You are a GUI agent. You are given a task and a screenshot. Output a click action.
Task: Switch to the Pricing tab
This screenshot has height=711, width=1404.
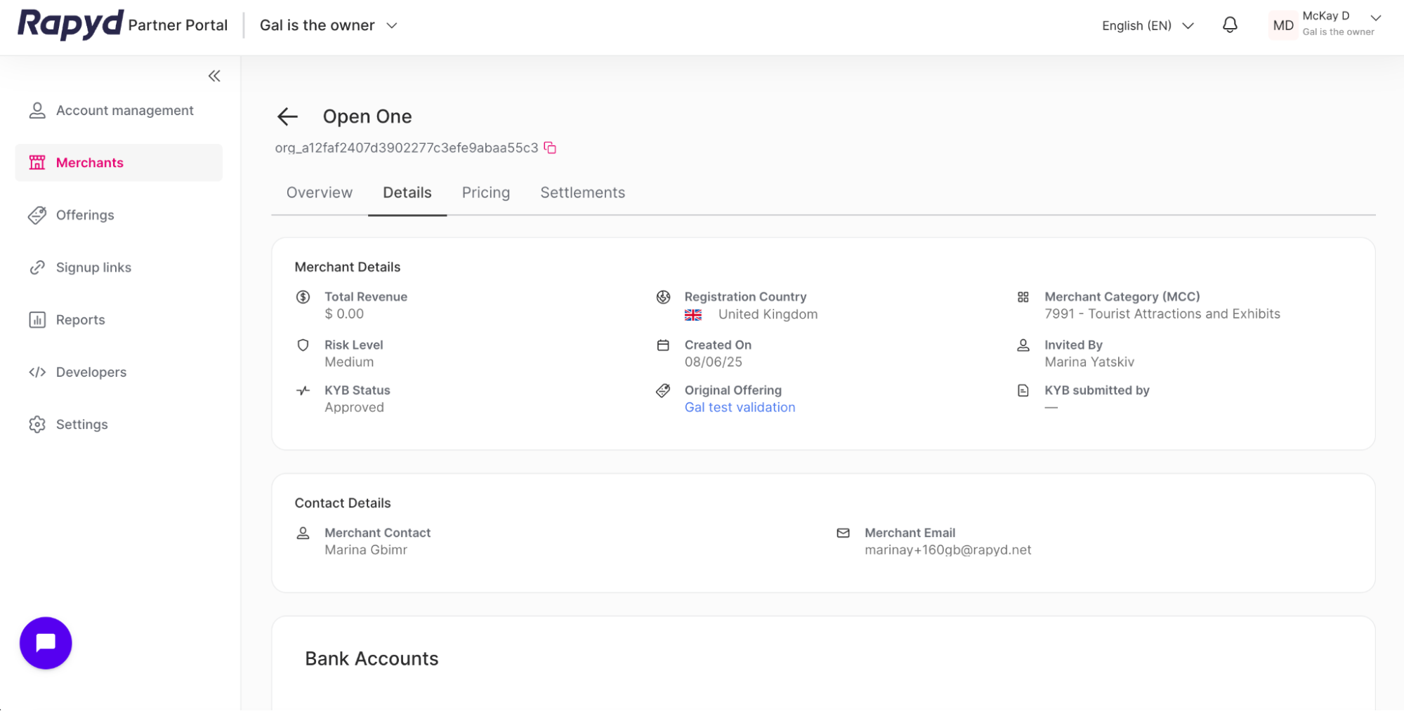(485, 192)
